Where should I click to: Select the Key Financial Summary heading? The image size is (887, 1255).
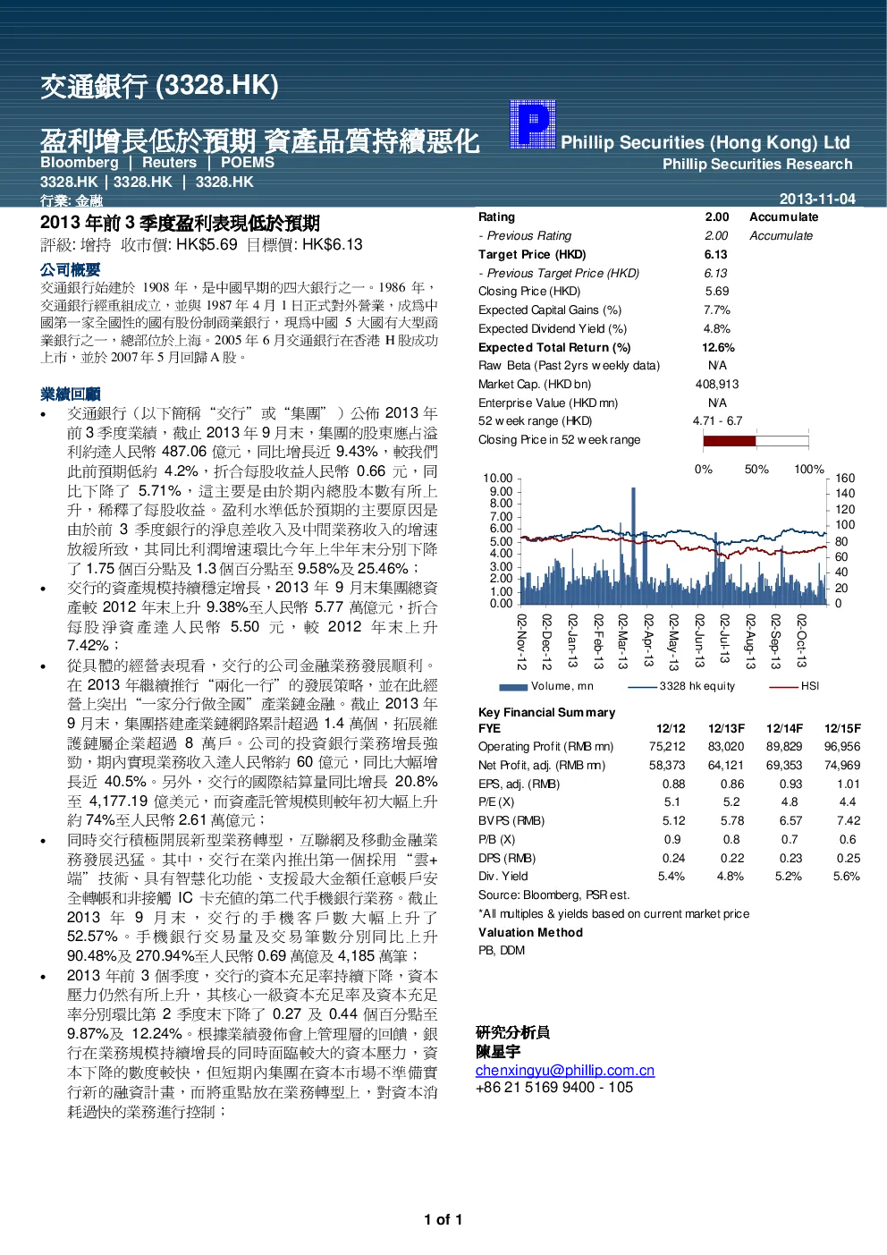click(547, 713)
